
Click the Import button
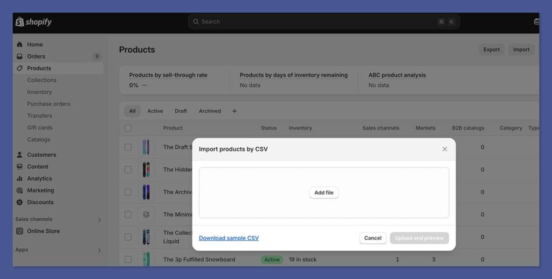point(521,49)
